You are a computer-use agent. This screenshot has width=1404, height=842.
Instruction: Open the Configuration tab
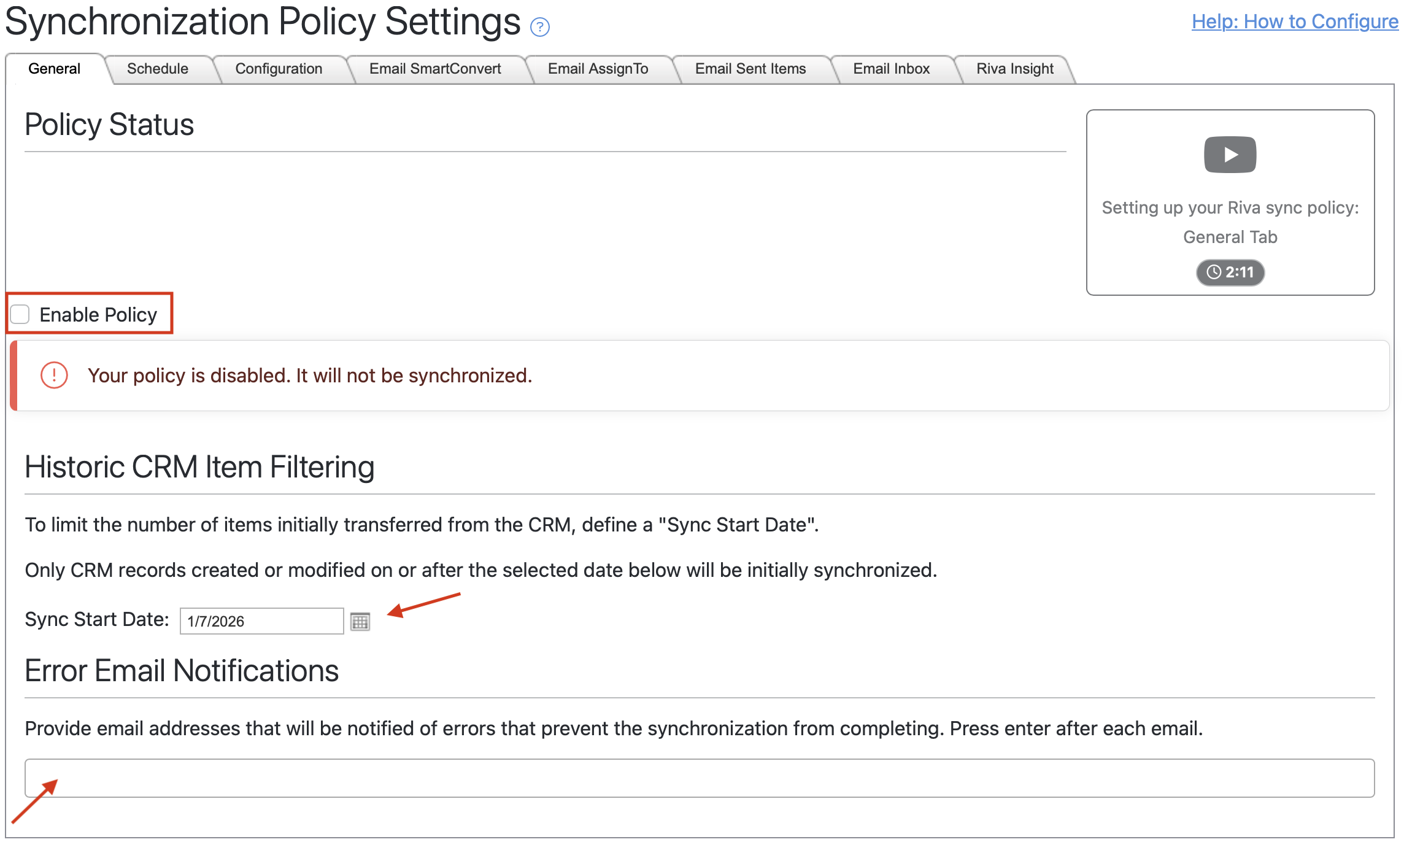coord(279,69)
